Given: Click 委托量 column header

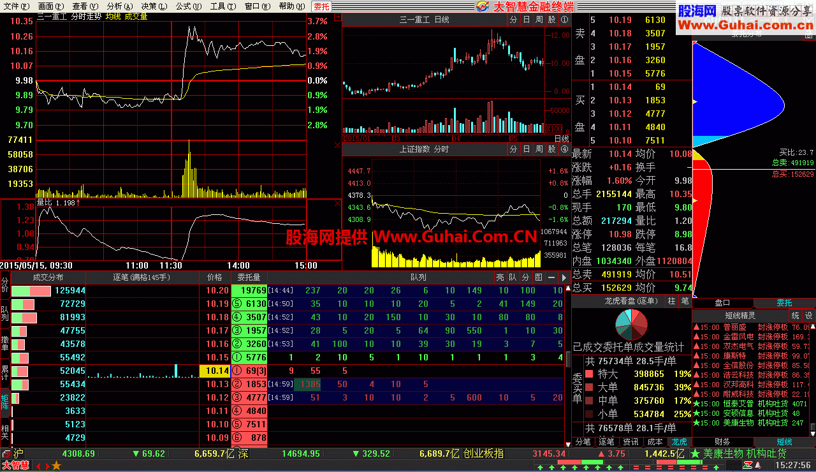Looking at the screenshot, I should point(249,277).
